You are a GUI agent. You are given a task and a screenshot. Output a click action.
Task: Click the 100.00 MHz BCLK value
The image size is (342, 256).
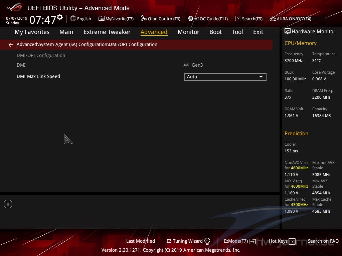tap(295, 79)
